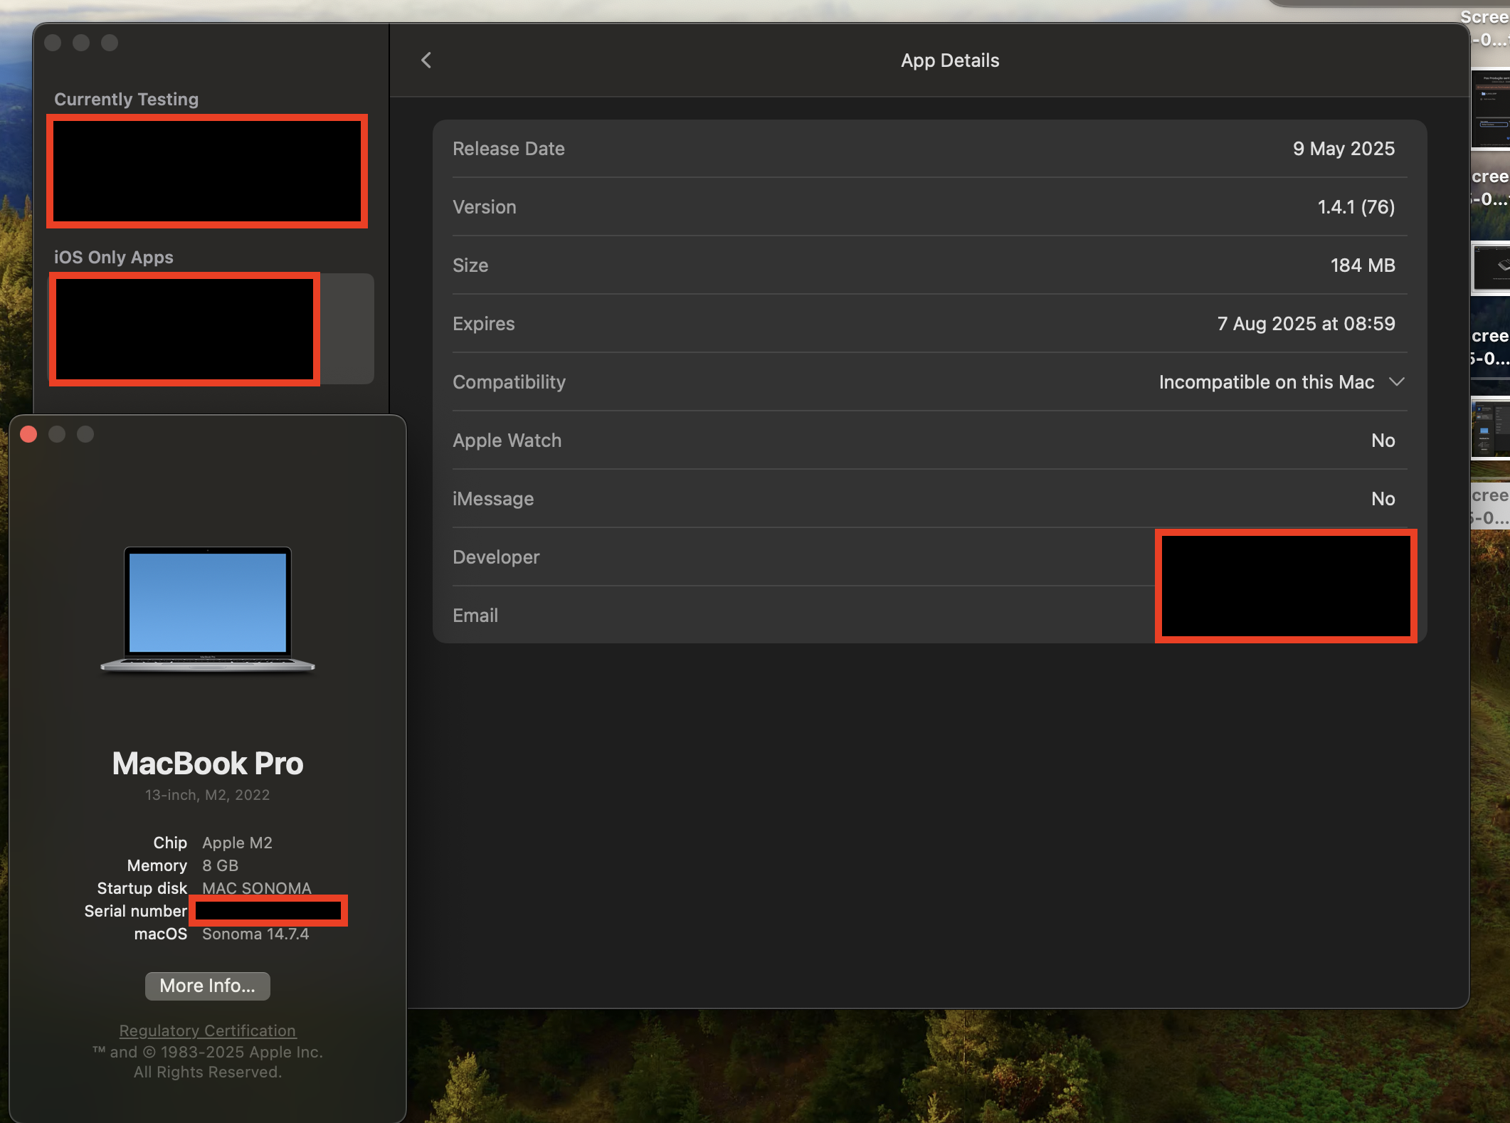Viewport: 1510px width, 1123px height.
Task: Click the MacBook Pro heading
Action: [x=208, y=764]
